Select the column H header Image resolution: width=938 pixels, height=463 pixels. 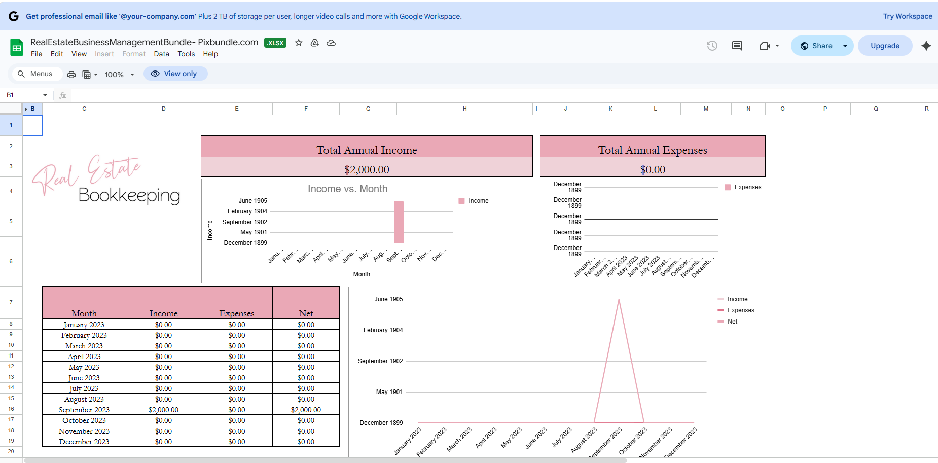point(464,109)
